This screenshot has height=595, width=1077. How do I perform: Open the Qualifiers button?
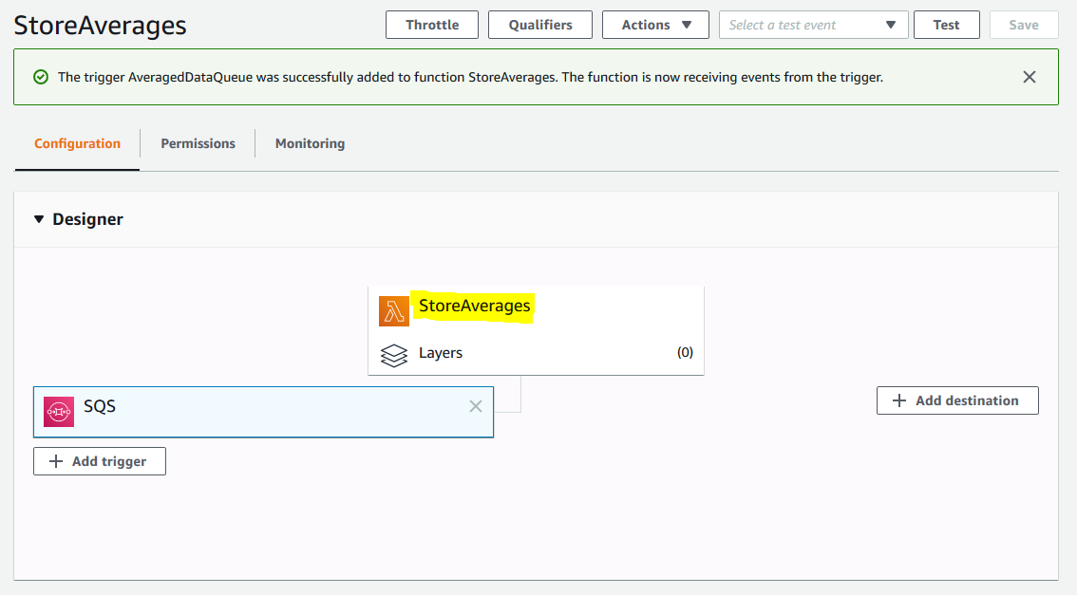[539, 25]
